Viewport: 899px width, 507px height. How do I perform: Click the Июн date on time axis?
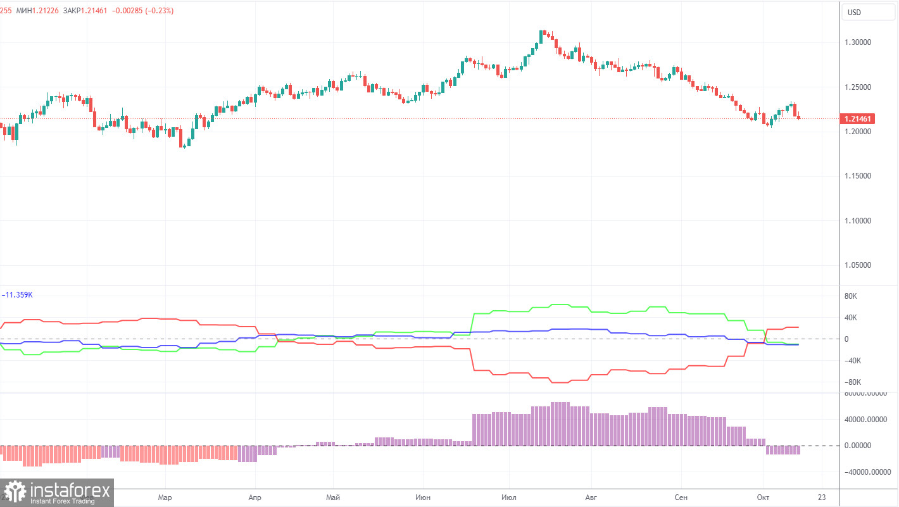click(422, 498)
